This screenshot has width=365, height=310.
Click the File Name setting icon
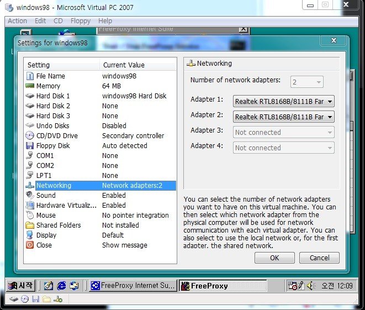(x=30, y=76)
